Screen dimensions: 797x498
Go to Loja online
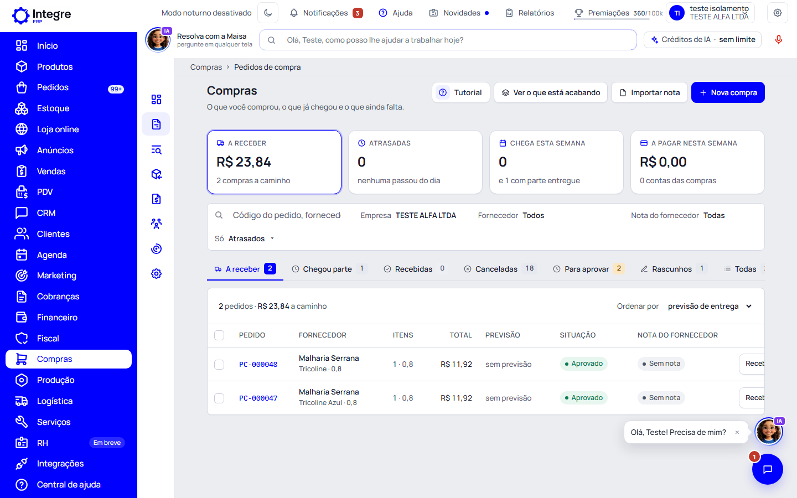point(69,129)
